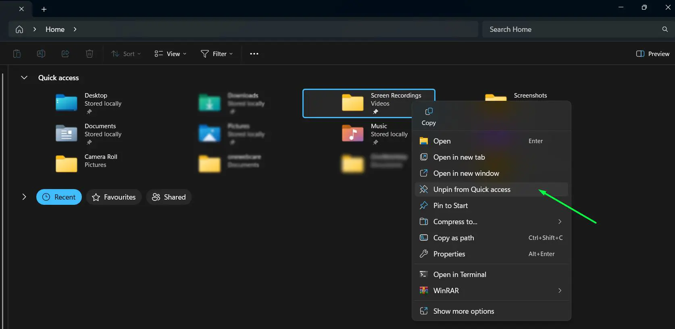
Task: Choose Open in Terminal
Action: coord(491,275)
